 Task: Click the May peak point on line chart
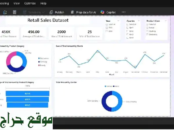98,51
